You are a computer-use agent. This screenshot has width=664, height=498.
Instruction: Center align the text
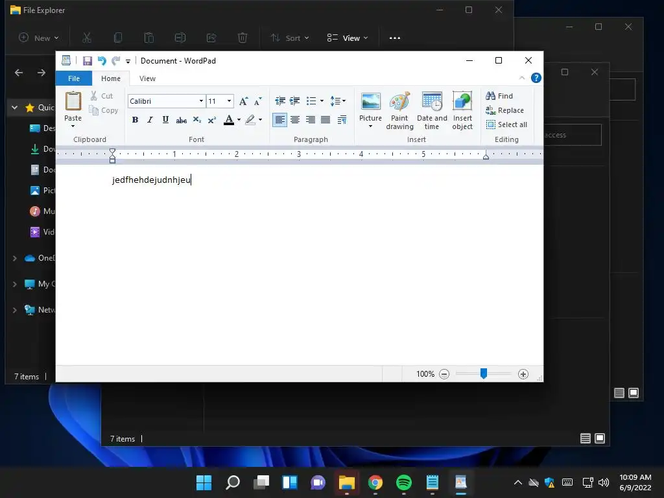295,120
